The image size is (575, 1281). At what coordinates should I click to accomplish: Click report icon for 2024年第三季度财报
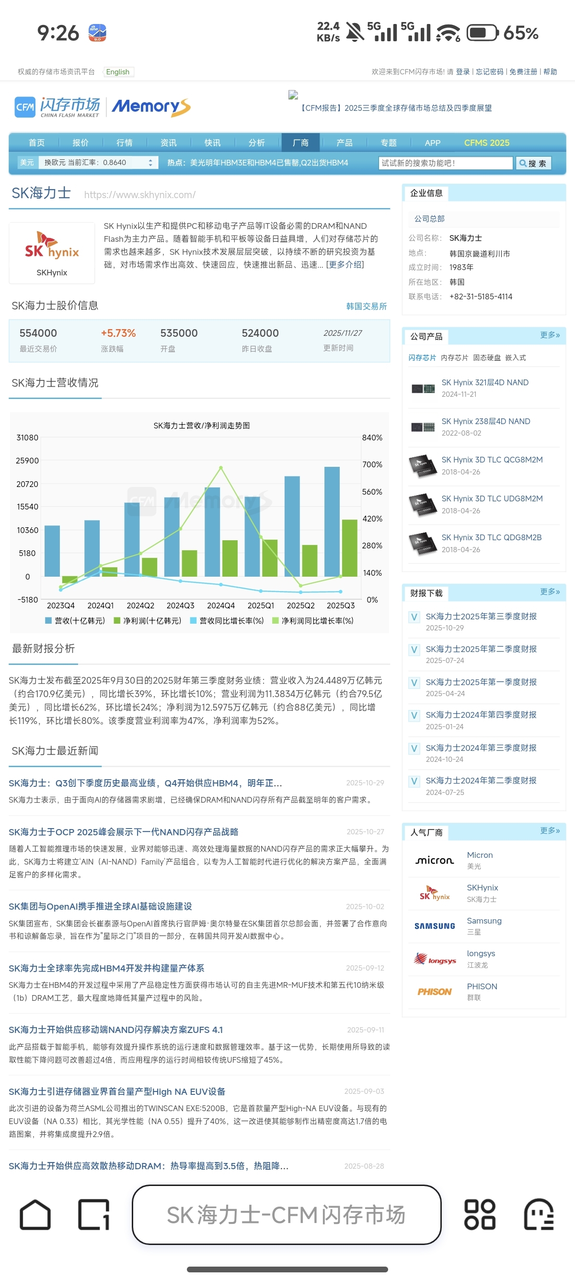click(x=414, y=748)
